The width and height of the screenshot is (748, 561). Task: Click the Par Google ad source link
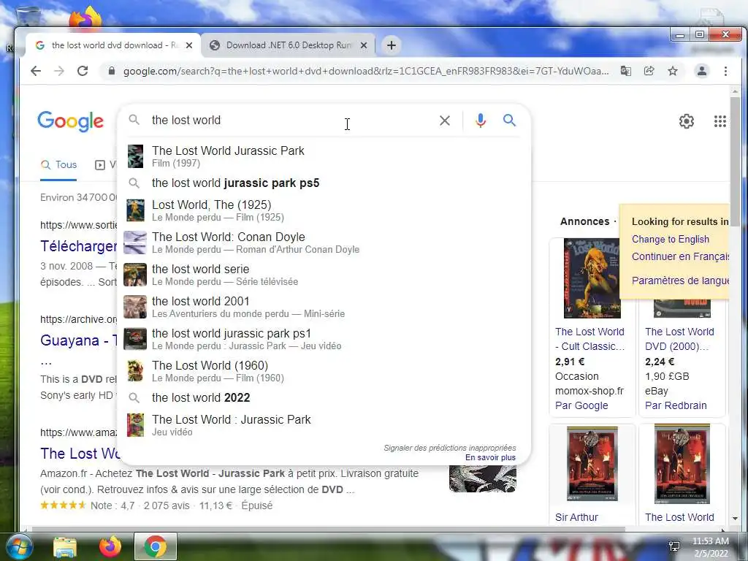(x=581, y=405)
